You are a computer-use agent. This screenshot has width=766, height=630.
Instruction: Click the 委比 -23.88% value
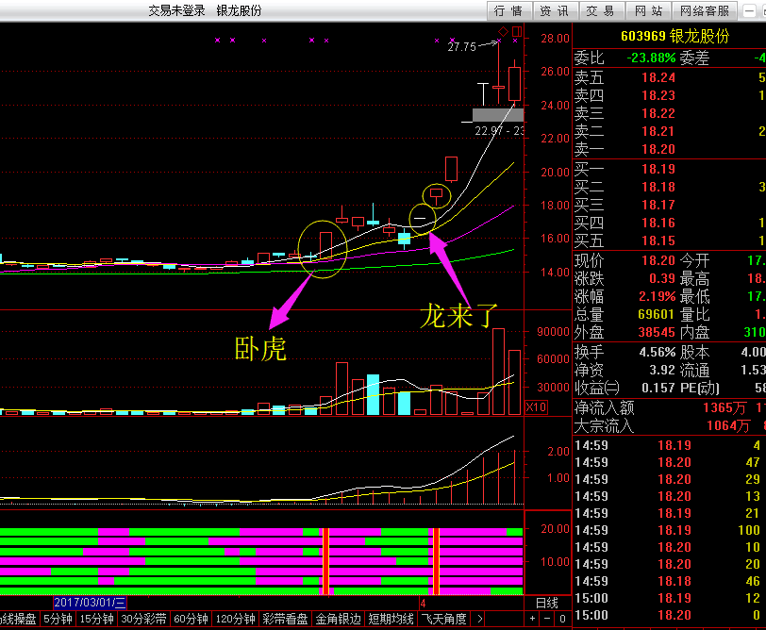coord(651,58)
